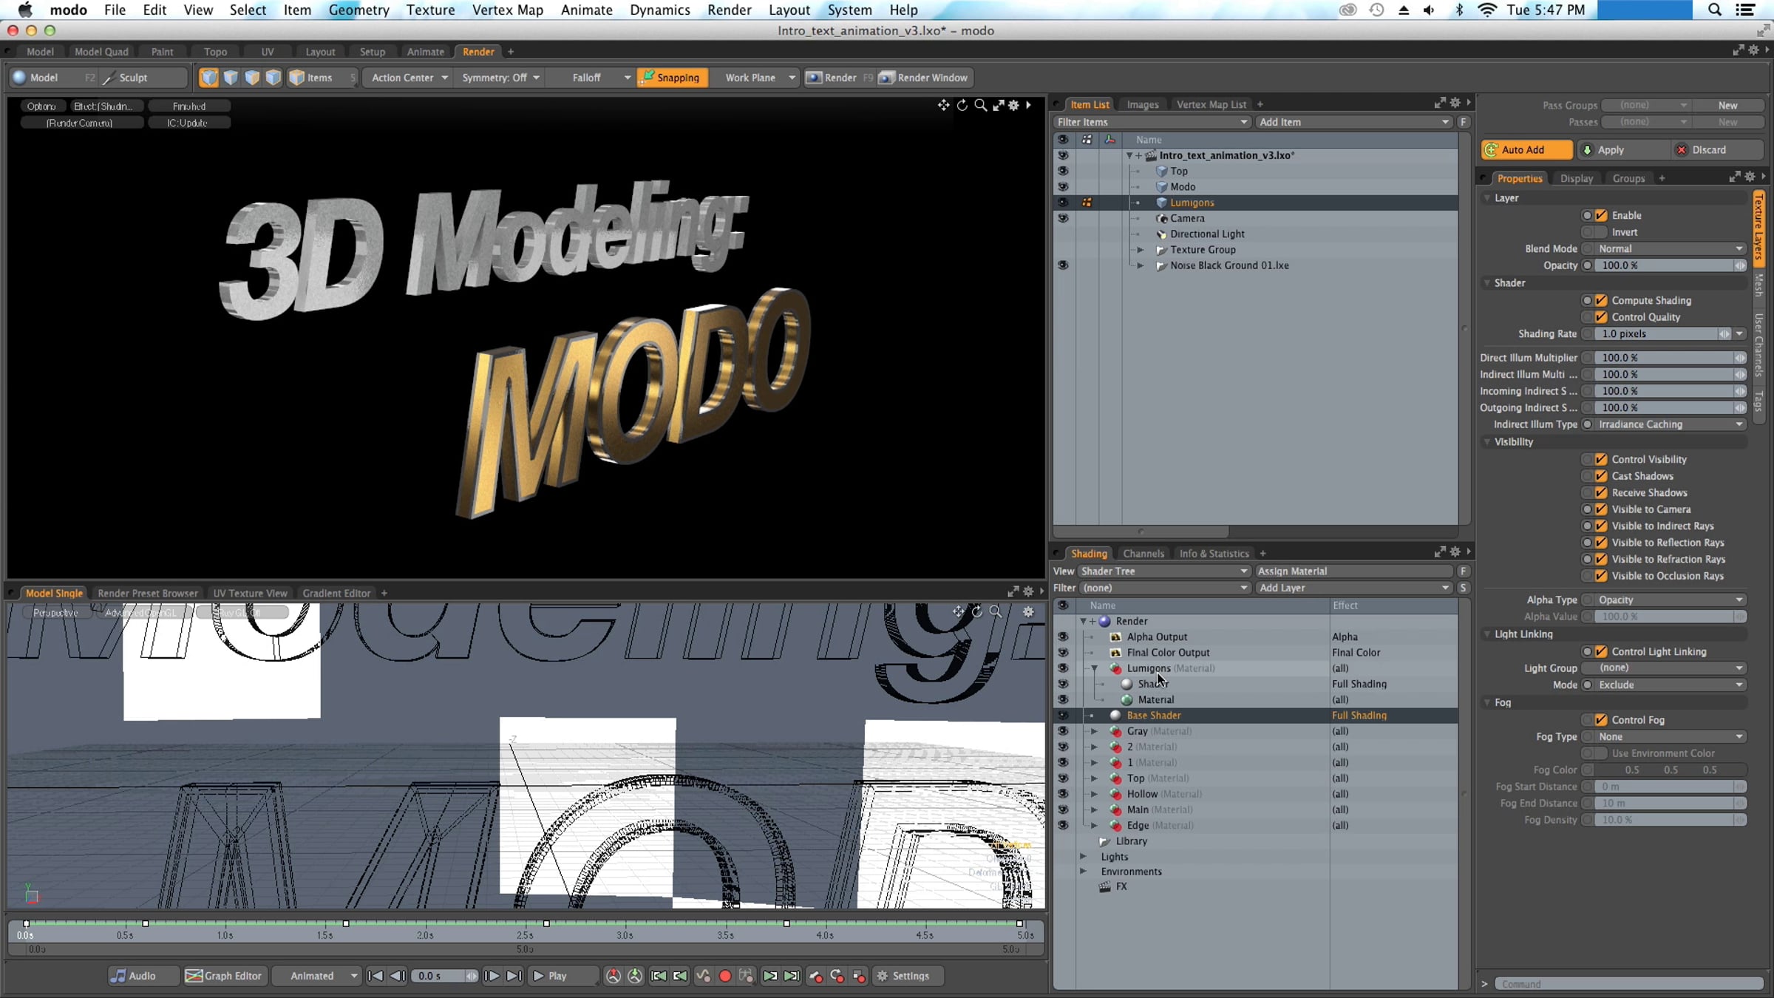1774x998 pixels.
Task: Click zoom icon in render preview
Action: [x=980, y=105]
